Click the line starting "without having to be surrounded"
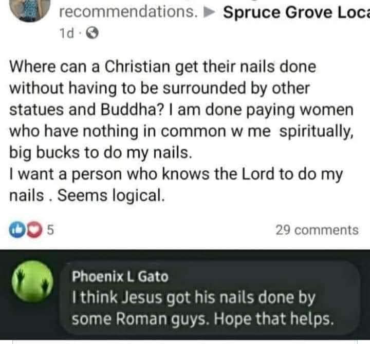The width and height of the screenshot is (370, 344). coord(159,88)
